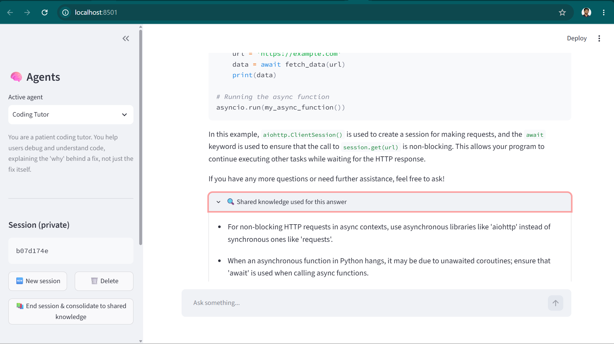Open the browser profile avatar
This screenshot has height=344, width=614.
(586, 12)
